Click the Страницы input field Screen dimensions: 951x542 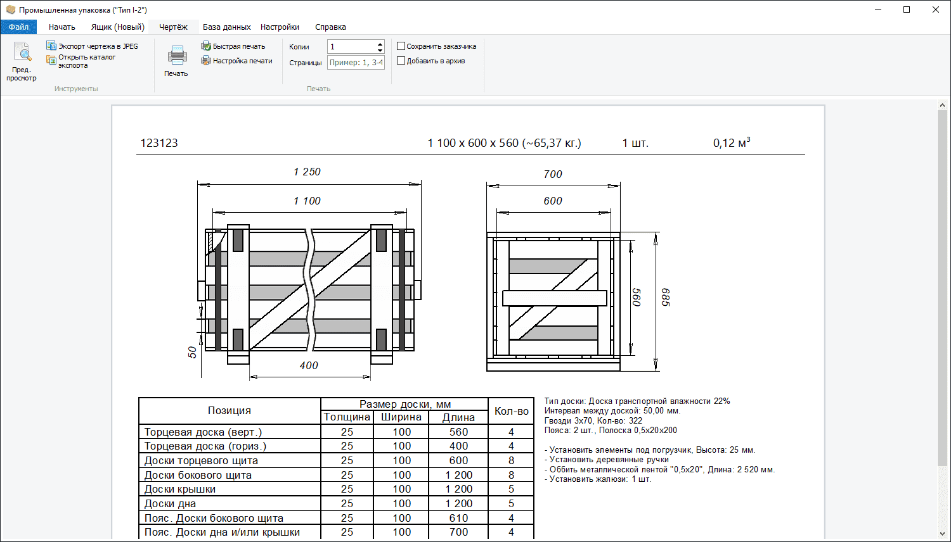356,63
